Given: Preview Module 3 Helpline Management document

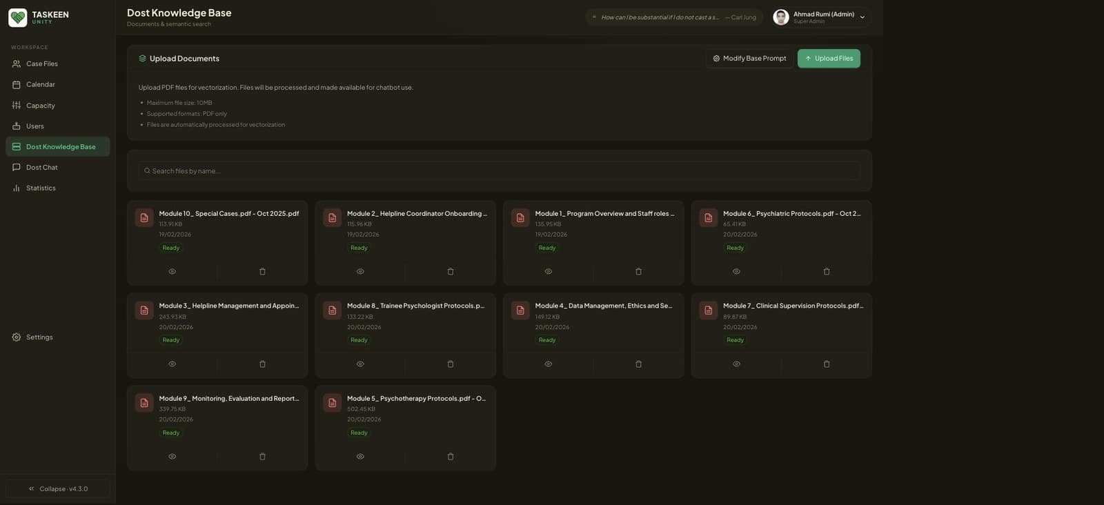Looking at the screenshot, I should click(x=172, y=364).
